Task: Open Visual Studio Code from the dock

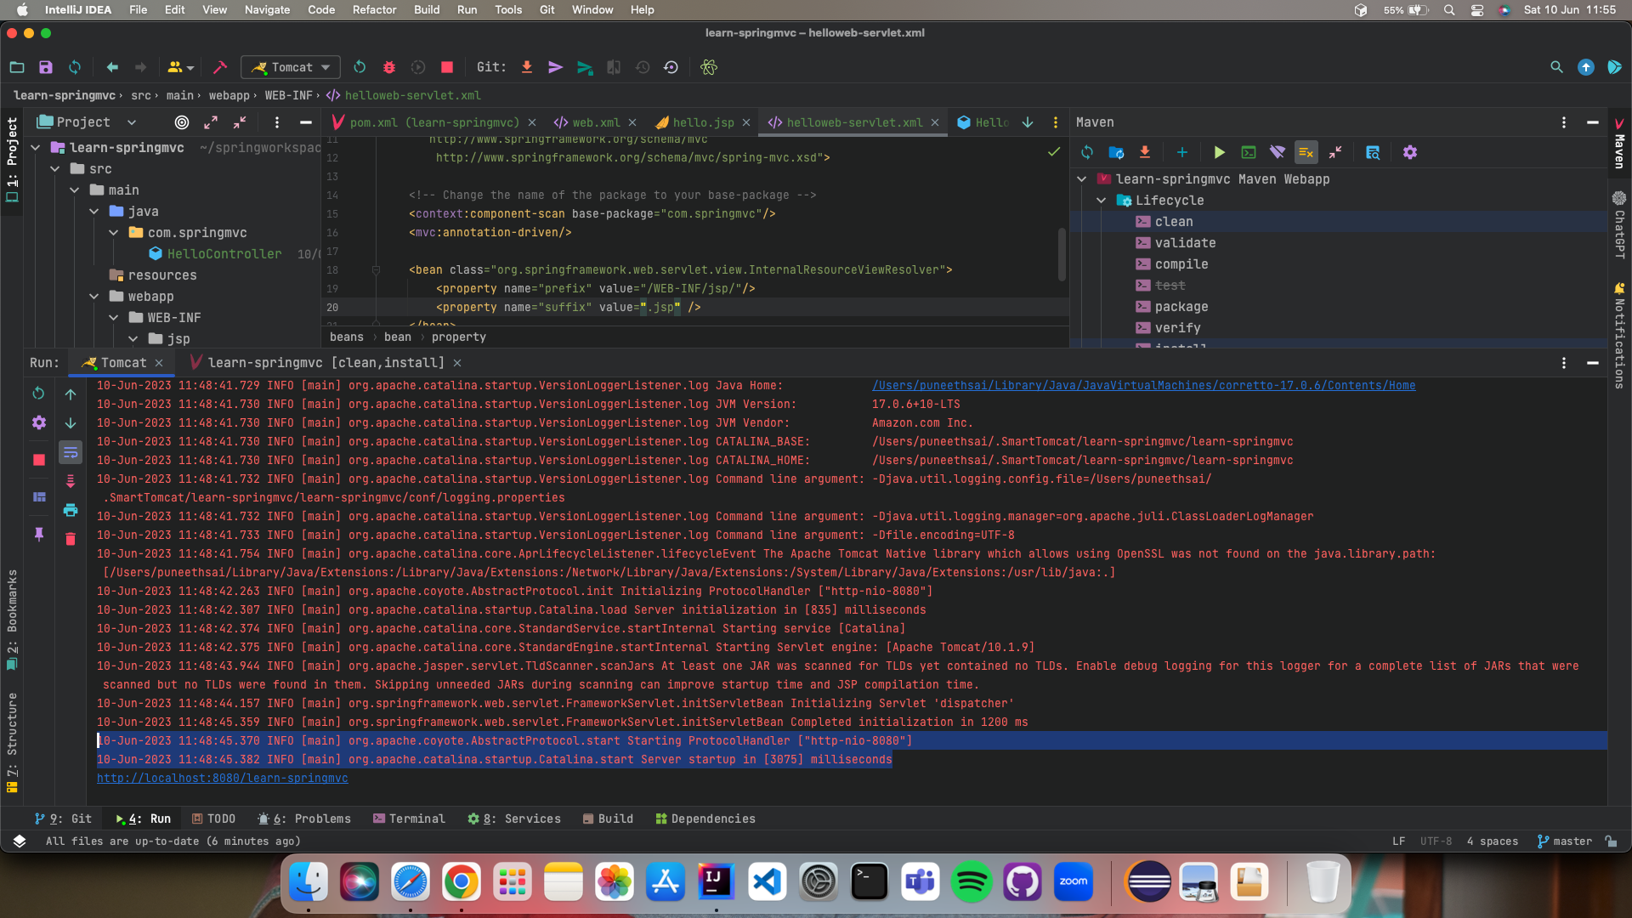Action: (x=767, y=882)
